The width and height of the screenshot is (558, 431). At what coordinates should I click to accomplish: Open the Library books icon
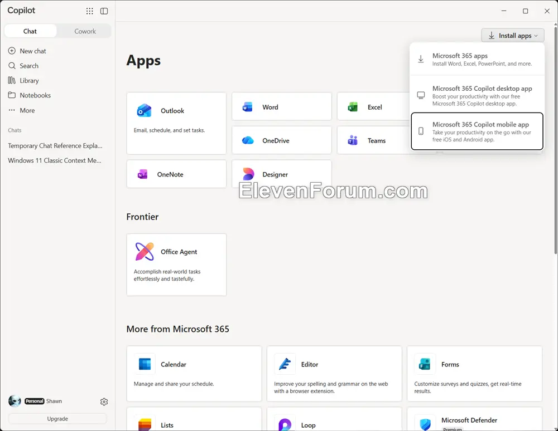(12, 81)
